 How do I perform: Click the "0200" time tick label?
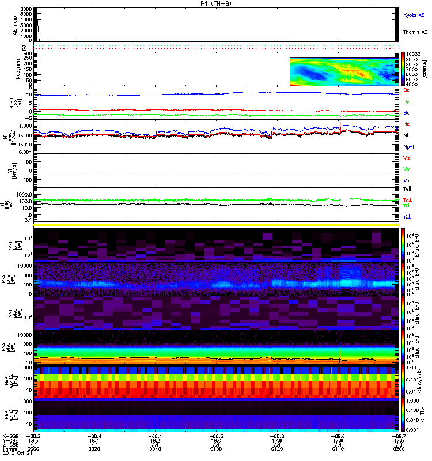[399, 449]
